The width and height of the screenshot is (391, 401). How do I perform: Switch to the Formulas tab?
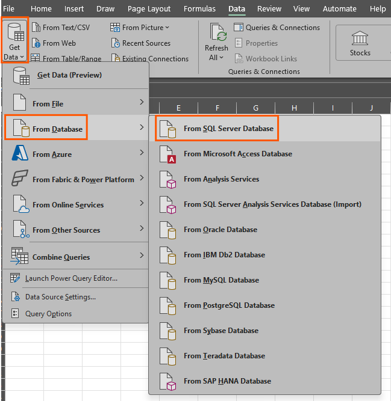coord(199,8)
